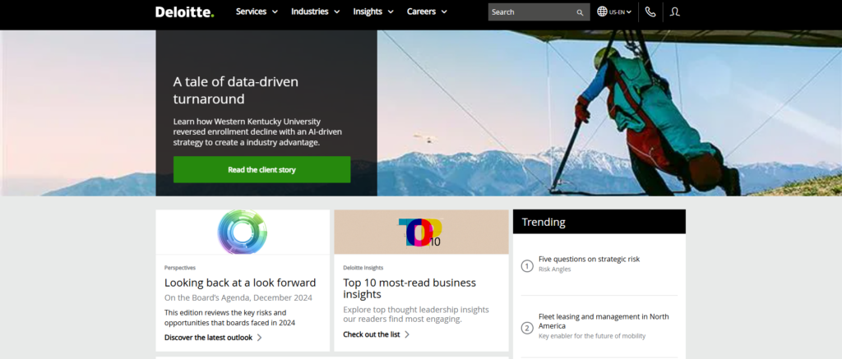Click the search magnifier icon
Viewport: 842px width, 359px height.
[x=580, y=12]
